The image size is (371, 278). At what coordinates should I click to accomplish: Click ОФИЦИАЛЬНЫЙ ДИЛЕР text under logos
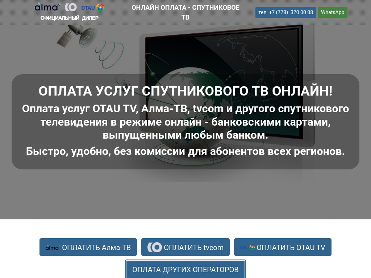69,18
